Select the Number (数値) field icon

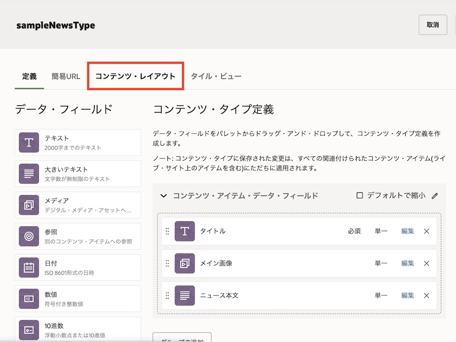(x=29, y=299)
